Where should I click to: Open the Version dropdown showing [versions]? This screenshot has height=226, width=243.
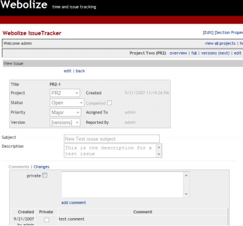(x=65, y=122)
